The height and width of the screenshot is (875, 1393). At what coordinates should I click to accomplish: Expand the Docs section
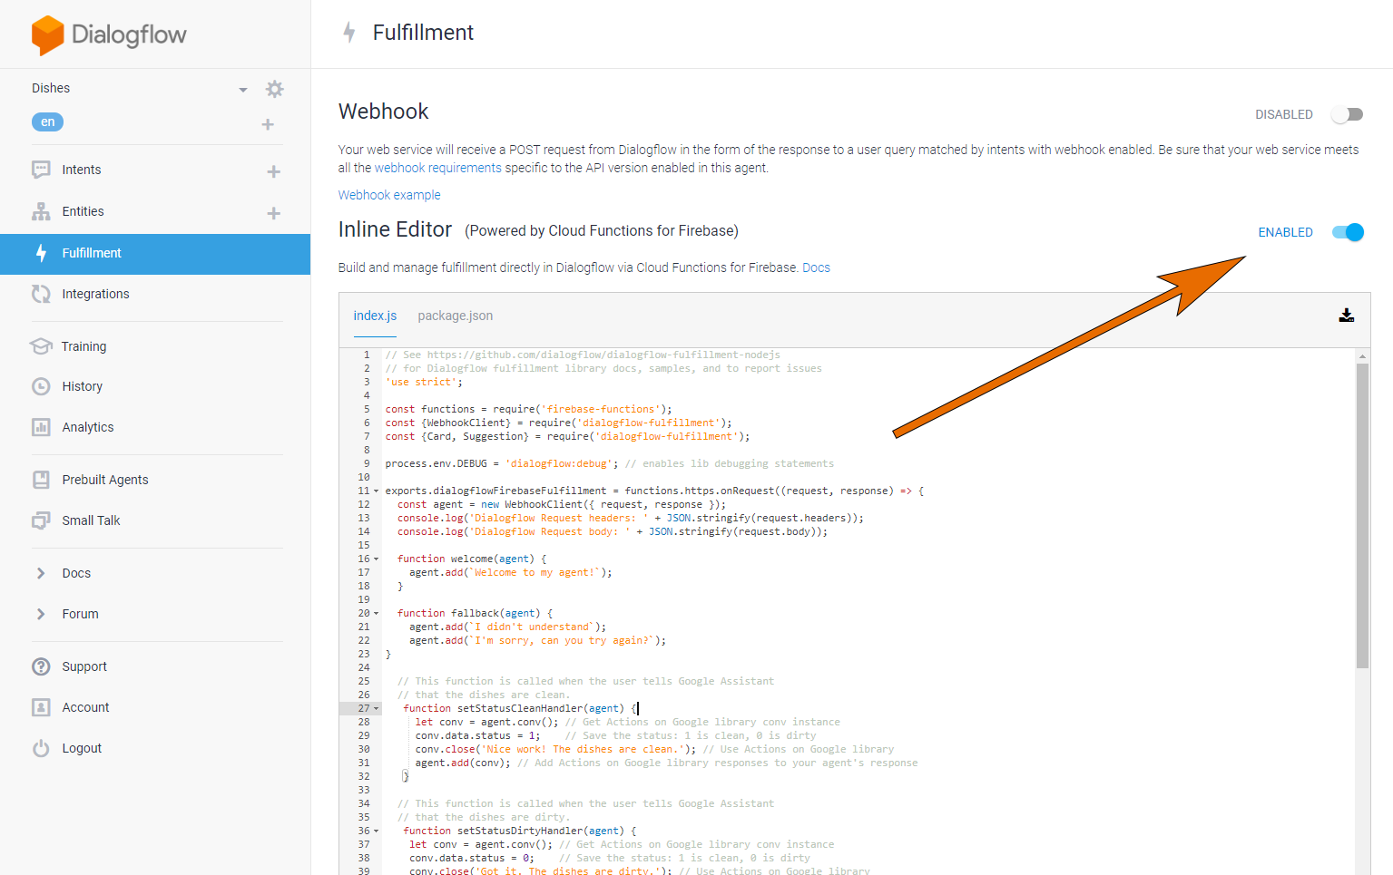tap(40, 572)
